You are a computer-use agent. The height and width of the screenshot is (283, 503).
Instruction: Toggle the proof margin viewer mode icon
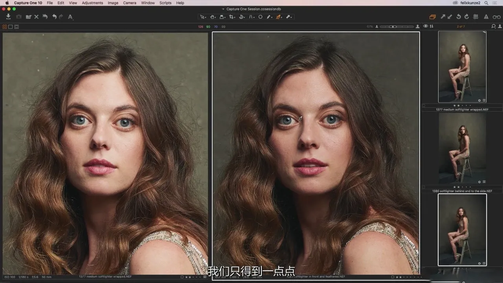tap(17, 27)
